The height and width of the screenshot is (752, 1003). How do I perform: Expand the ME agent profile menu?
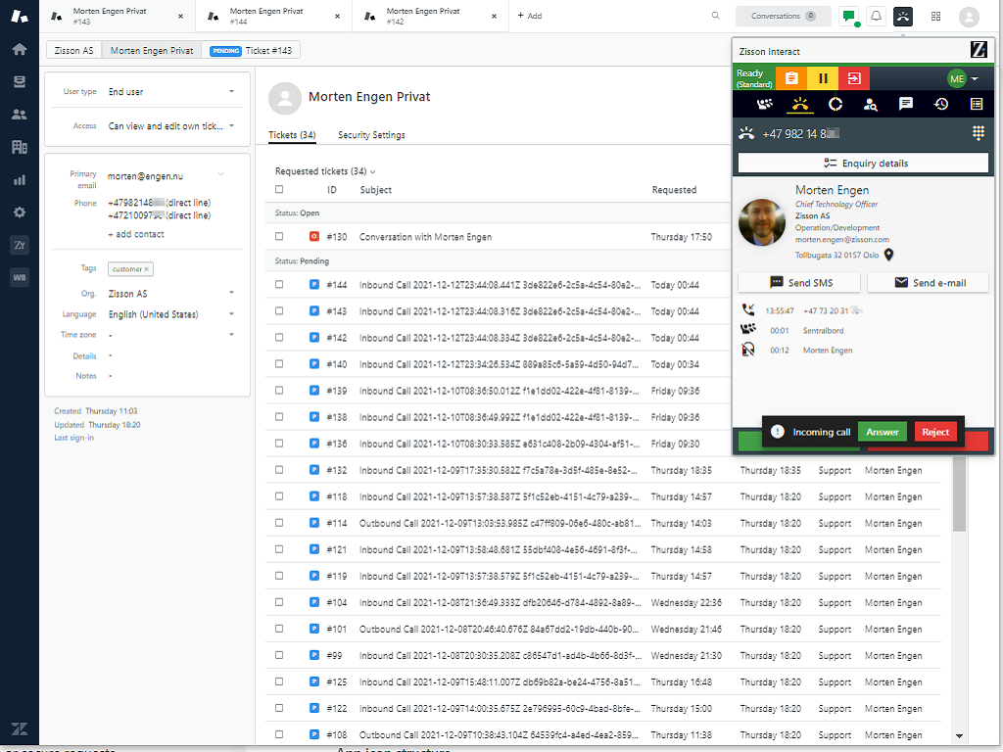coord(963,78)
